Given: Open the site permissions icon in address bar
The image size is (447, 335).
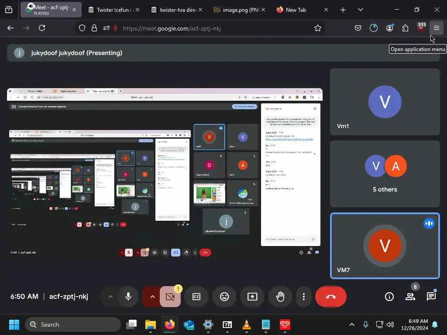Looking at the screenshot, I should [x=107, y=28].
